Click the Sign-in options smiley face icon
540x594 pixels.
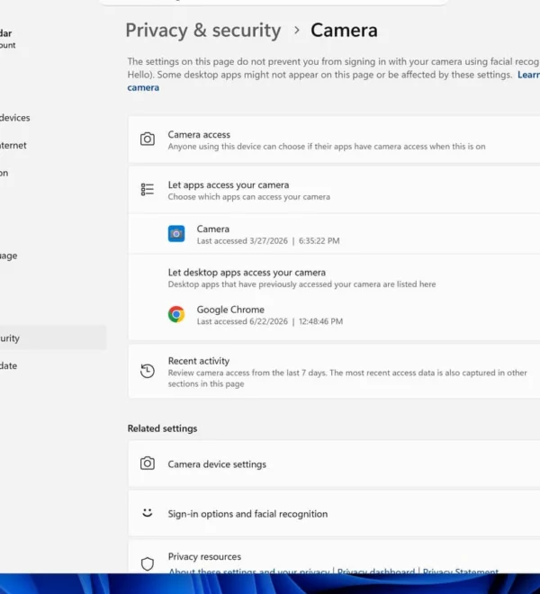[x=148, y=513]
